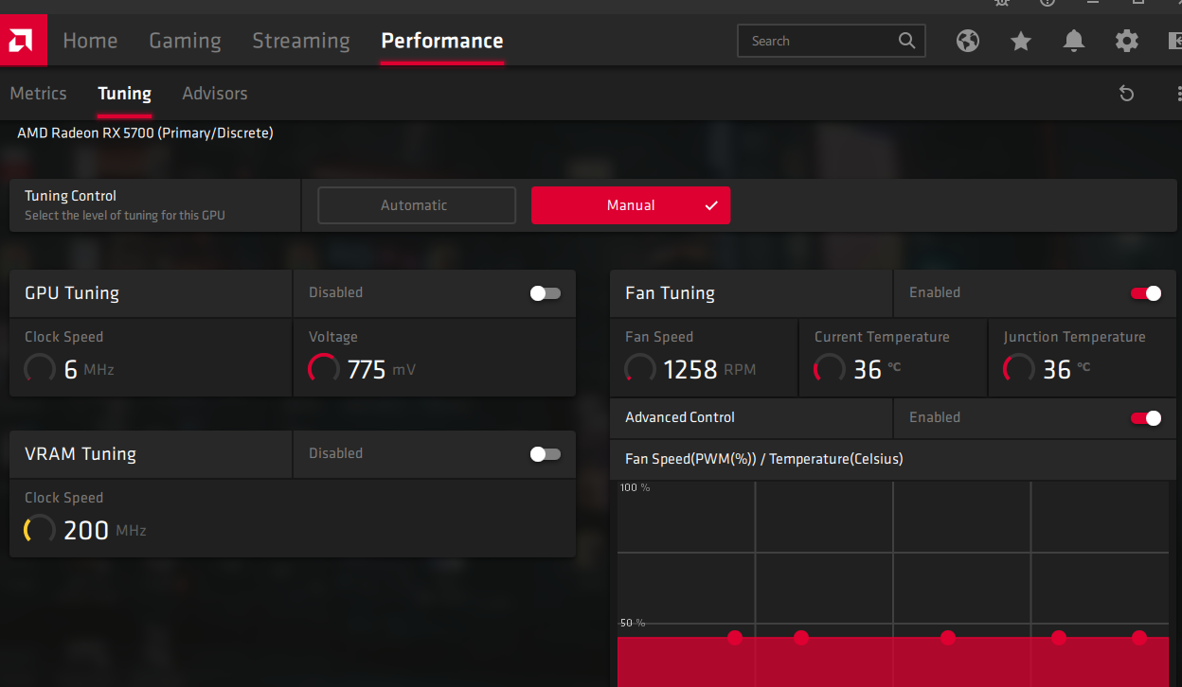Turn off Advanced Control toggle
The width and height of the screenshot is (1182, 687).
pyautogui.click(x=1146, y=418)
